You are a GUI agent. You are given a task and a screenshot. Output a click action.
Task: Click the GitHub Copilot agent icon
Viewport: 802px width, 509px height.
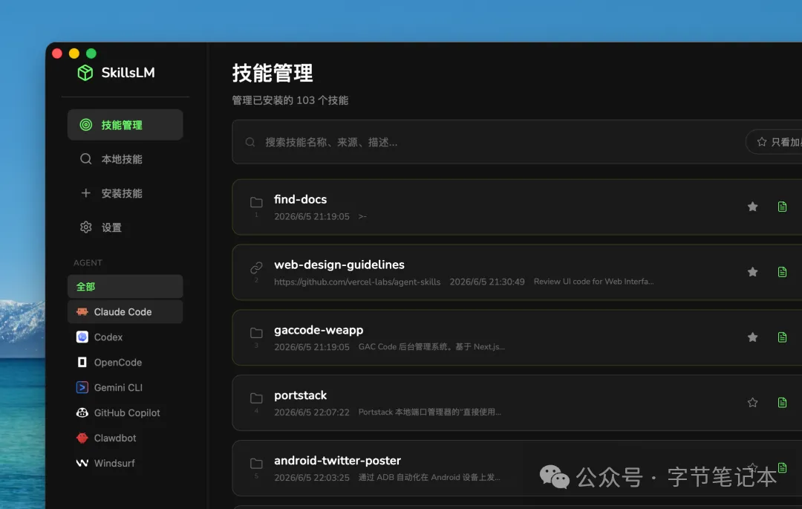(x=82, y=413)
